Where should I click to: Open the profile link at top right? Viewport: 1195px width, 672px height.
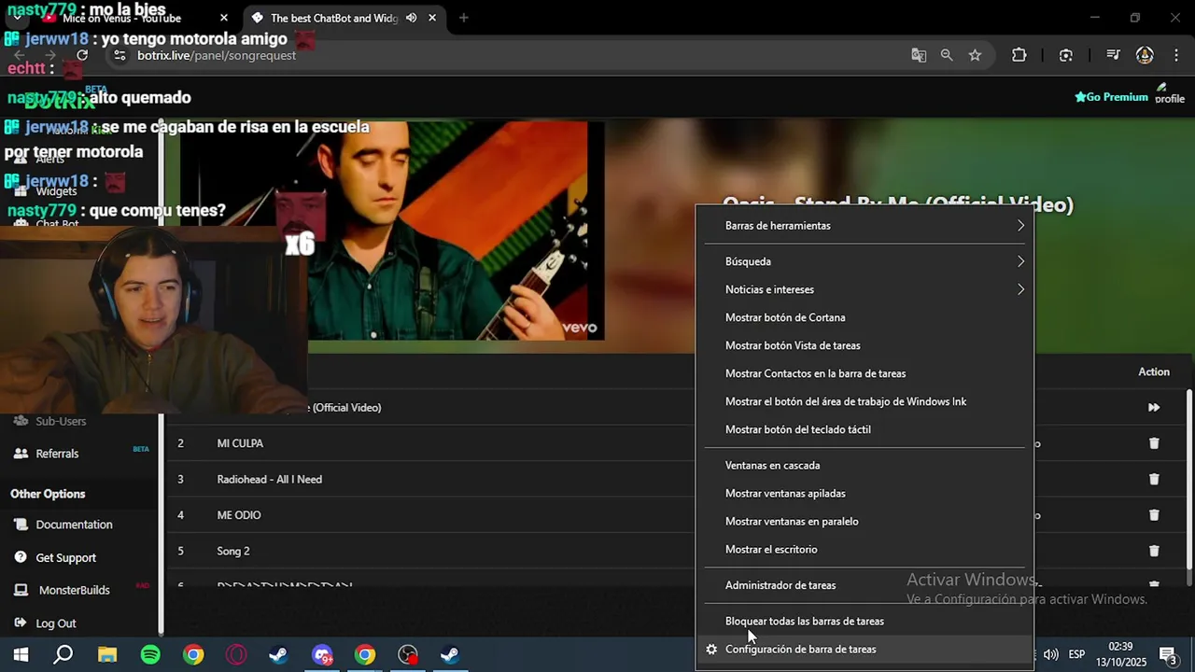tap(1170, 94)
